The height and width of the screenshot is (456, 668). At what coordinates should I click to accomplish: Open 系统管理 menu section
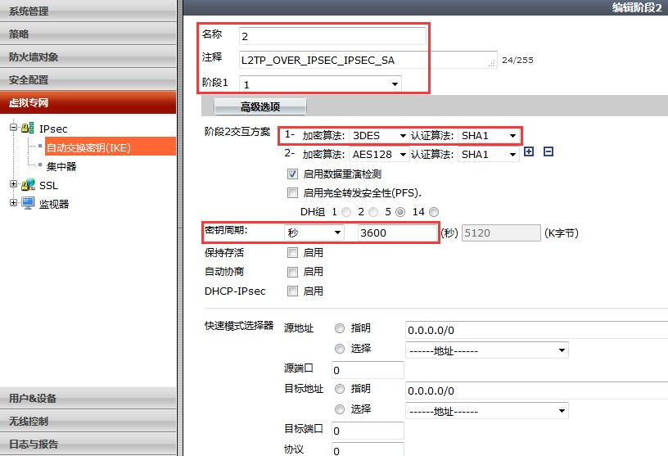coord(88,11)
